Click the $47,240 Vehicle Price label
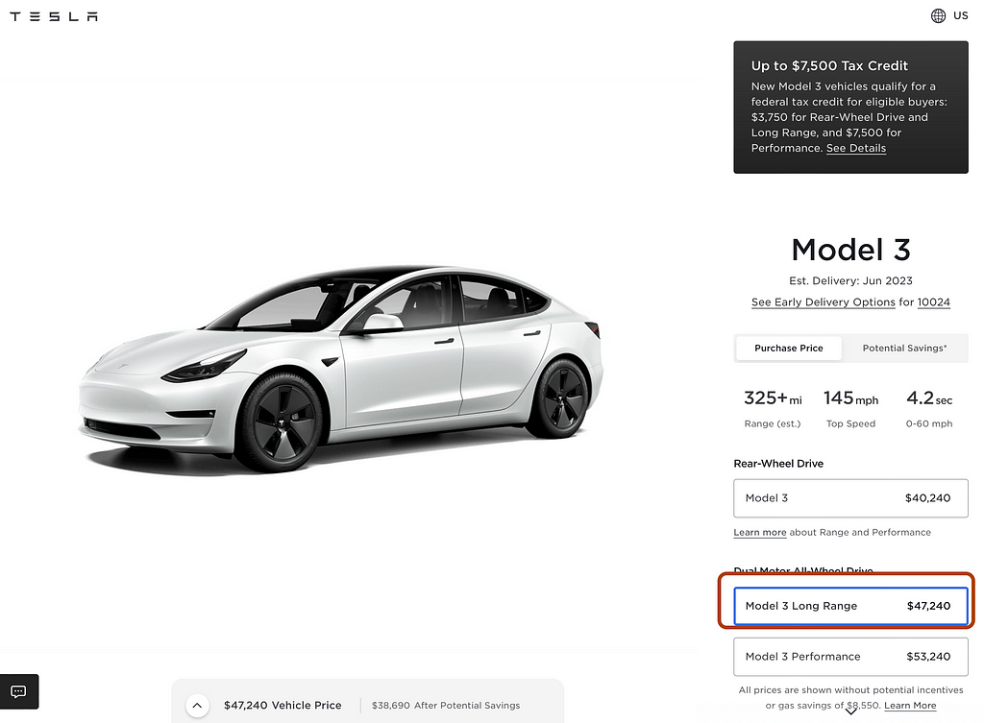The height and width of the screenshot is (723, 984). coord(283,705)
